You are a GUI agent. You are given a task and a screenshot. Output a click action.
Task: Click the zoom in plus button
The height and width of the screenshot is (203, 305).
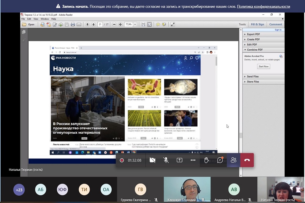[x=120, y=24]
